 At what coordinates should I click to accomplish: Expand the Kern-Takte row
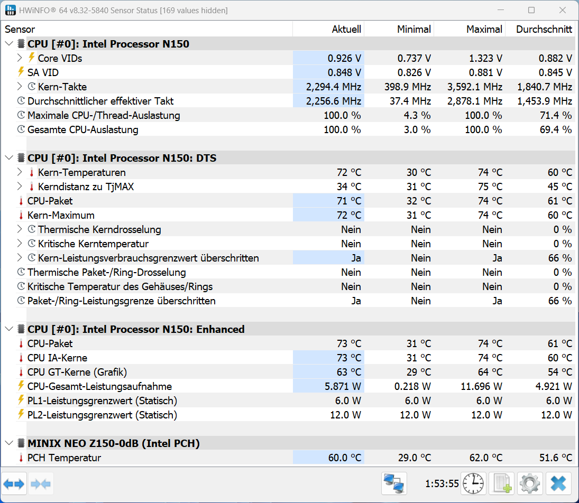coord(20,87)
